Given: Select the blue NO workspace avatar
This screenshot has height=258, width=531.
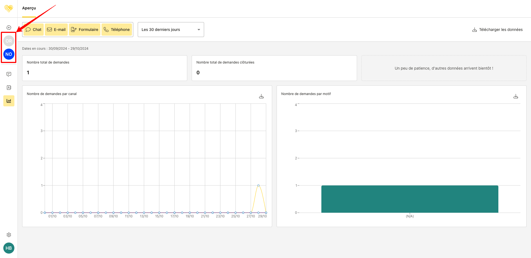Looking at the screenshot, I should click(9, 54).
